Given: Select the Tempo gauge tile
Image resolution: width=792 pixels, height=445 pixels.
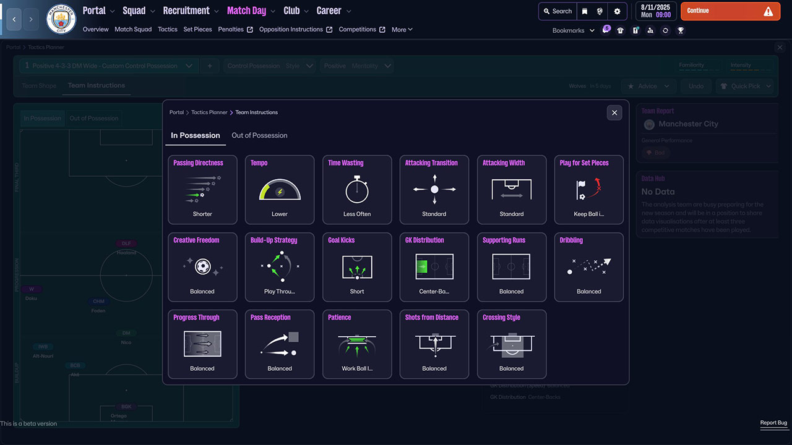Looking at the screenshot, I should (280, 189).
